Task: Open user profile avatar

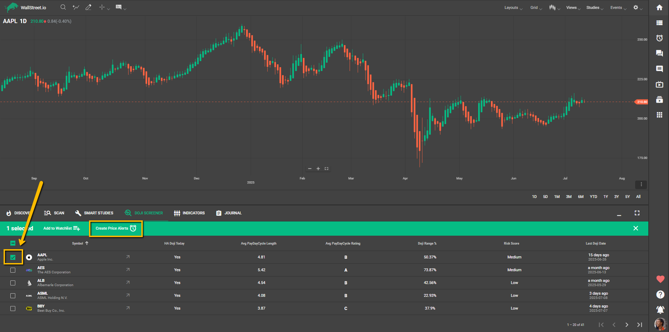Action: point(660,324)
